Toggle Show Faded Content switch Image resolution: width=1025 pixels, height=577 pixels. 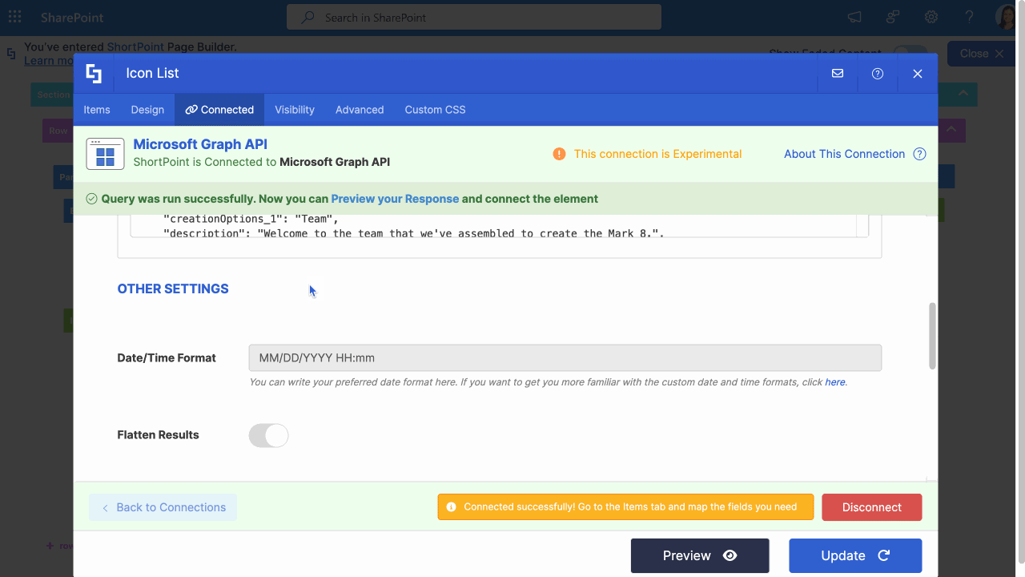pos(910,53)
